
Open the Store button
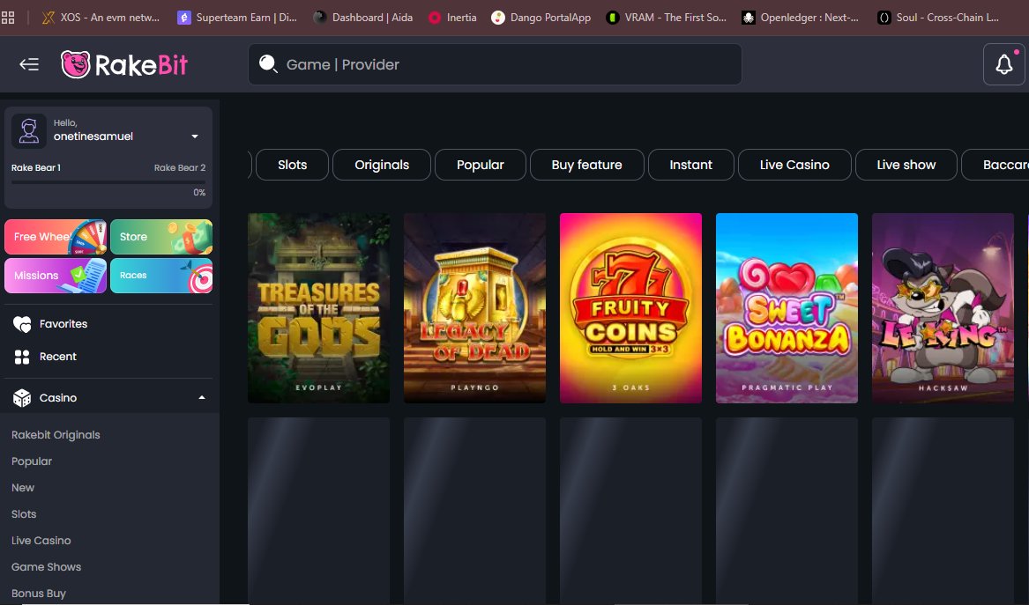click(161, 237)
